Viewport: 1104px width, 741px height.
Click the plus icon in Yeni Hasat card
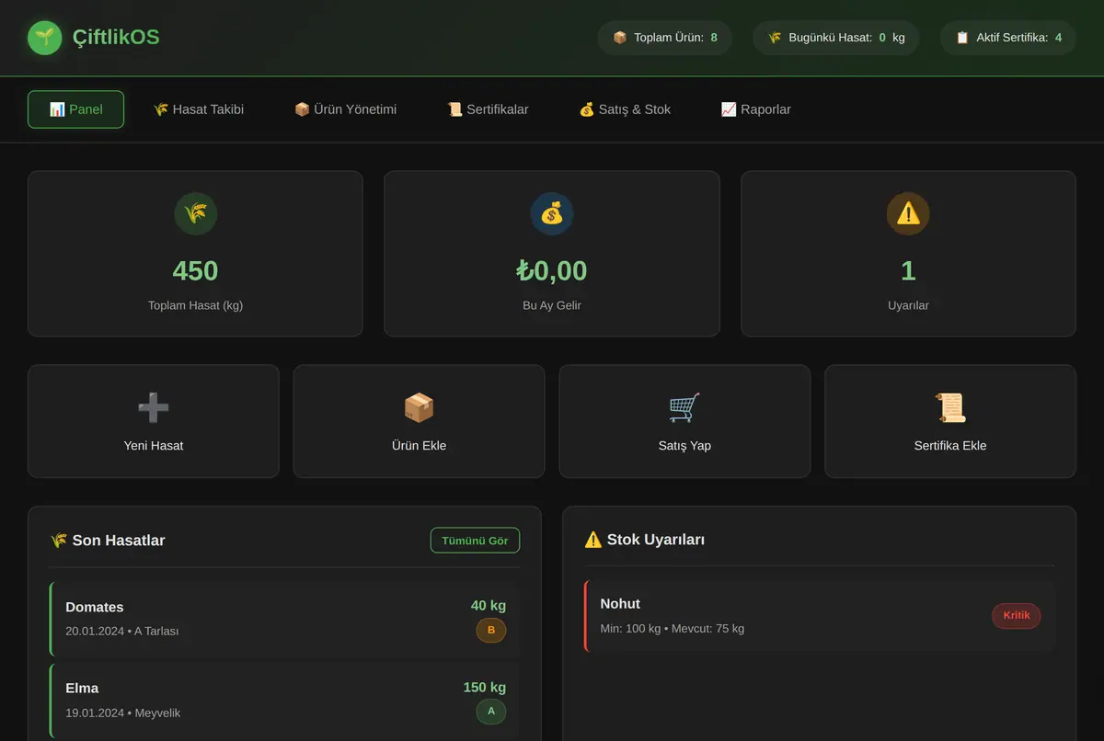(154, 407)
